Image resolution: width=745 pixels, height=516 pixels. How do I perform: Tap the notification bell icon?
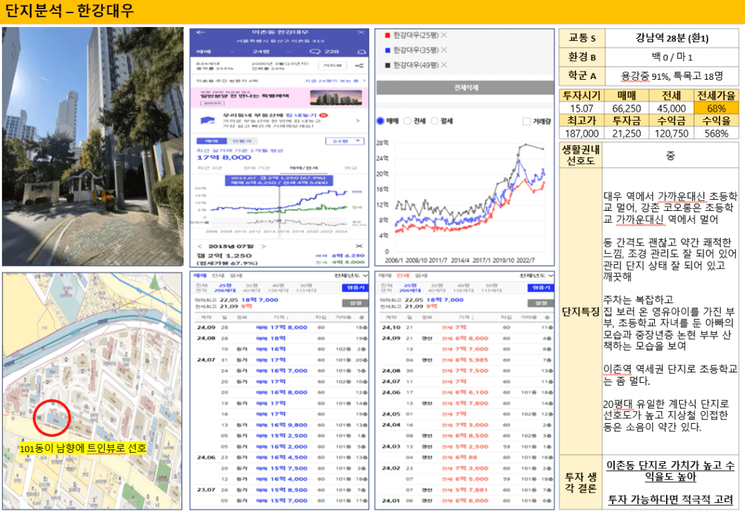point(362,51)
